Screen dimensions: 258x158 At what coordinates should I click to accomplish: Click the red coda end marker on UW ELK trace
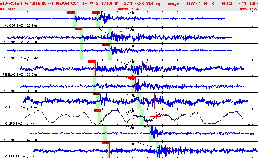tap(172, 149)
